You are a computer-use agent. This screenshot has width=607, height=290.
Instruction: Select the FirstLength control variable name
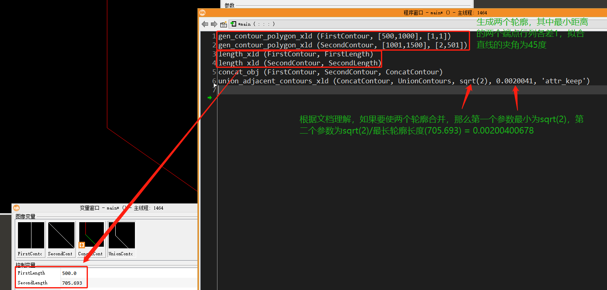click(x=31, y=273)
